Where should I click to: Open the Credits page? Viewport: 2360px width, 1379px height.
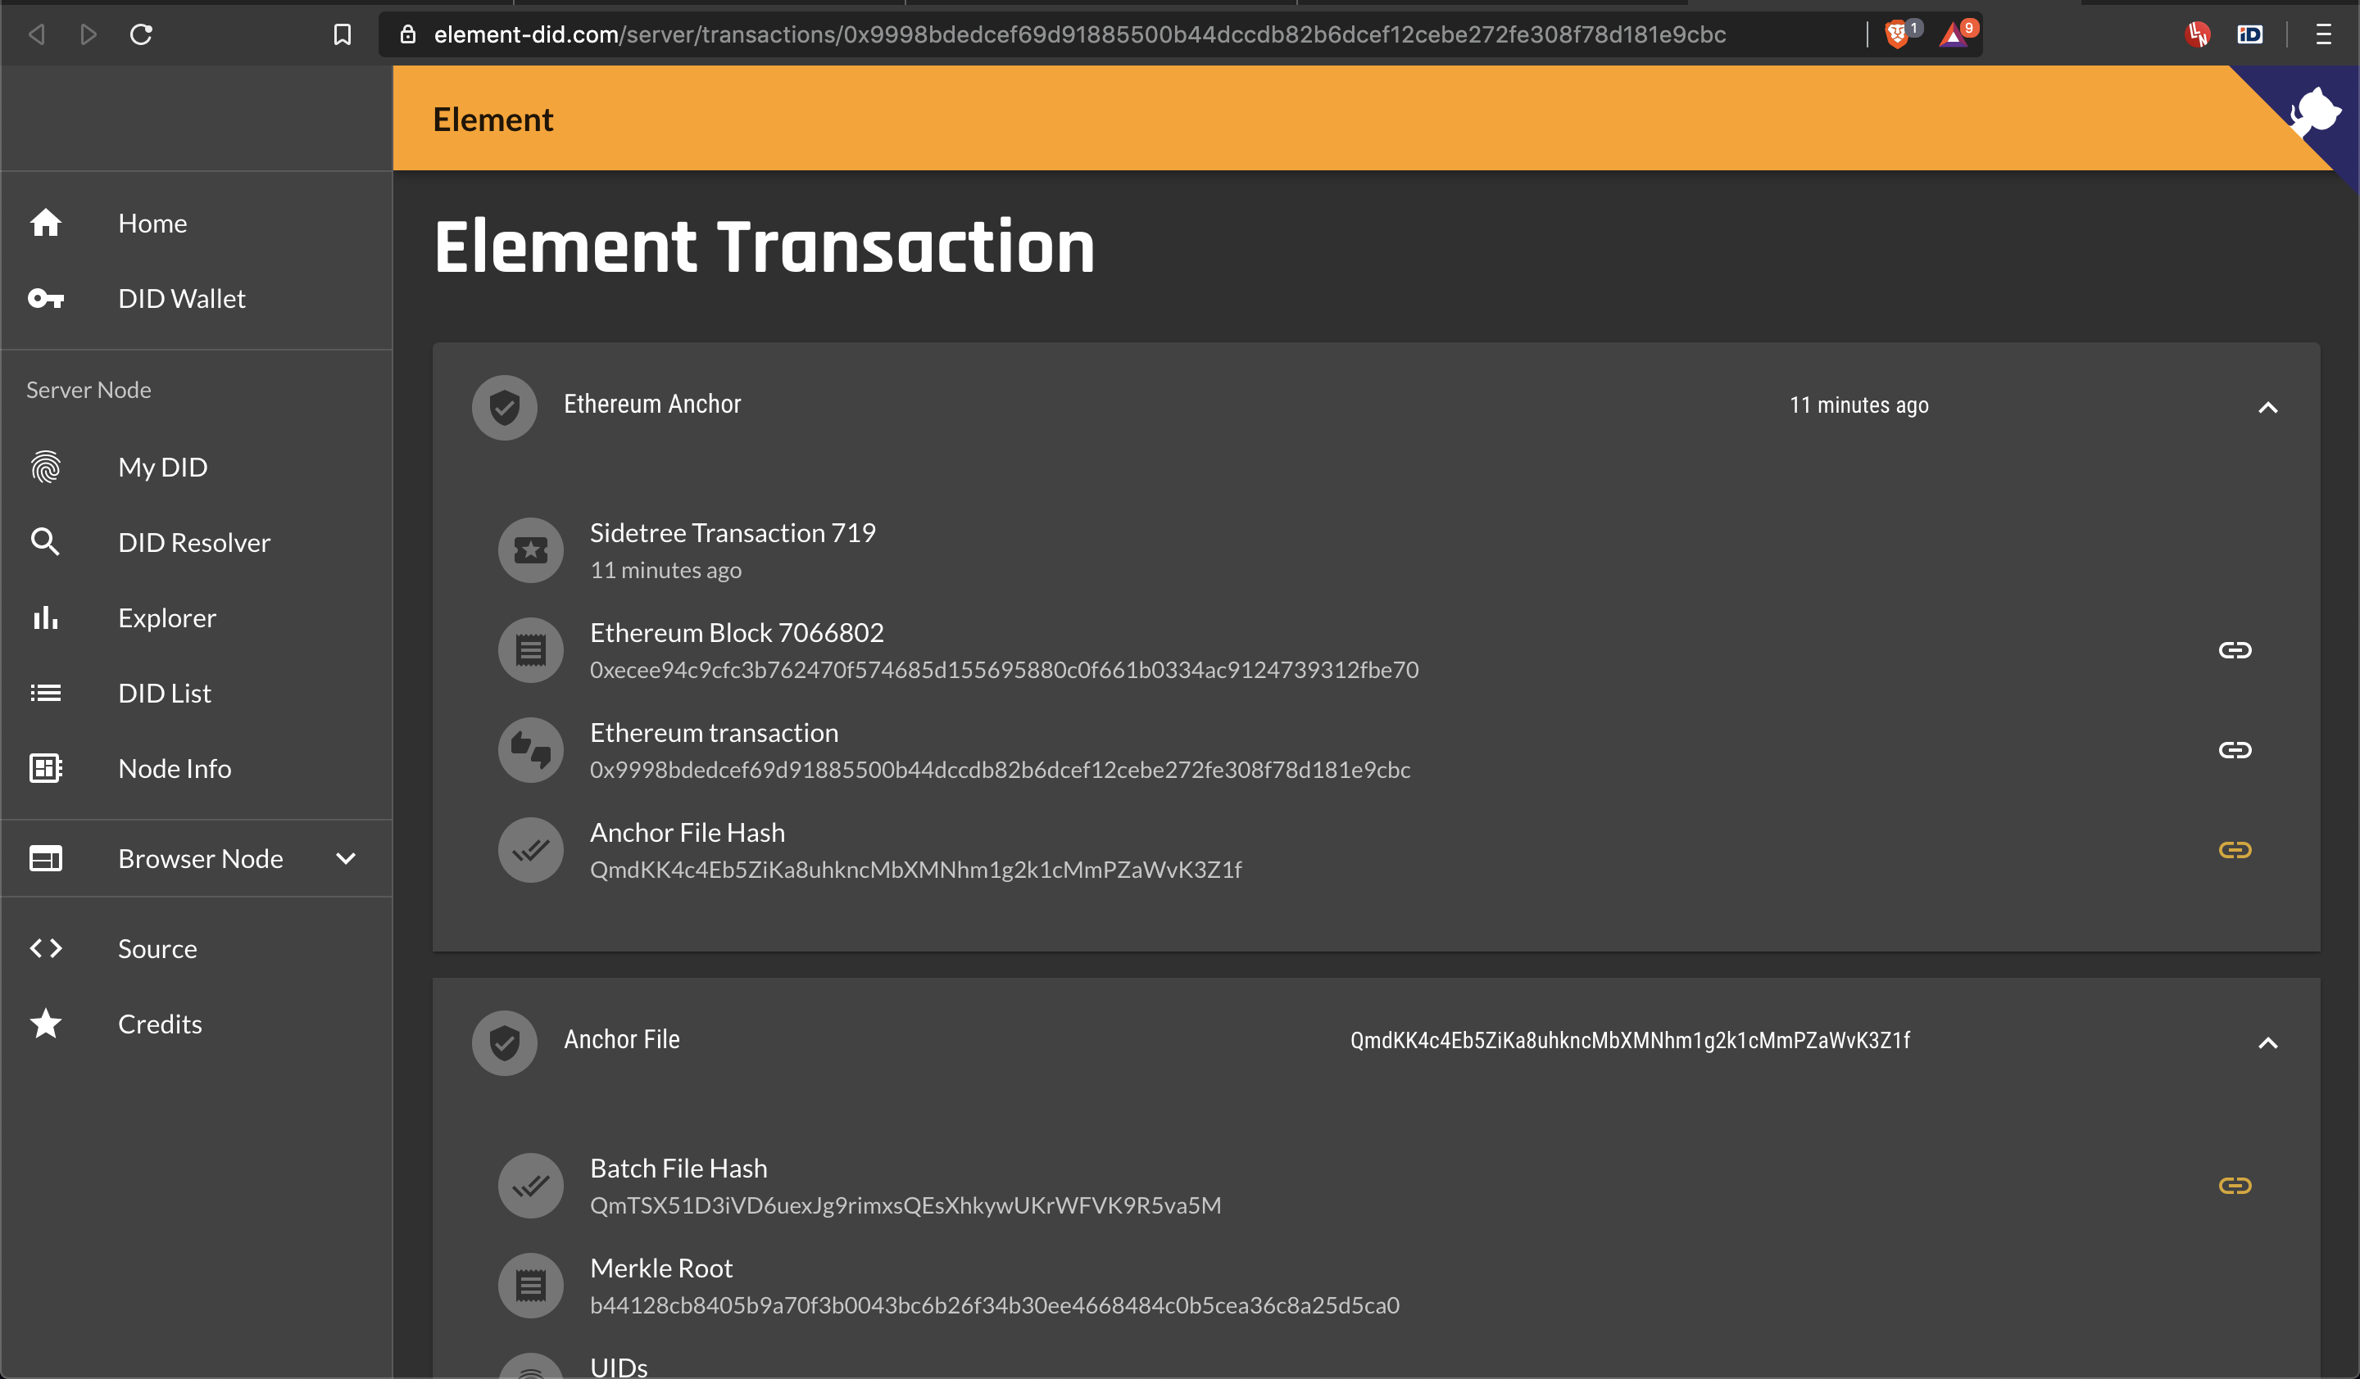(x=160, y=1024)
